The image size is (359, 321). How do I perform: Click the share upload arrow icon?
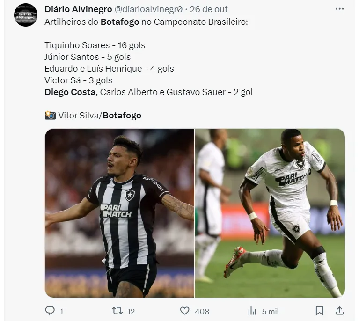(x=340, y=311)
